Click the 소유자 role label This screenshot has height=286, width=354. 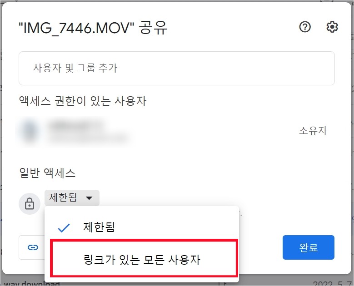[313, 131]
